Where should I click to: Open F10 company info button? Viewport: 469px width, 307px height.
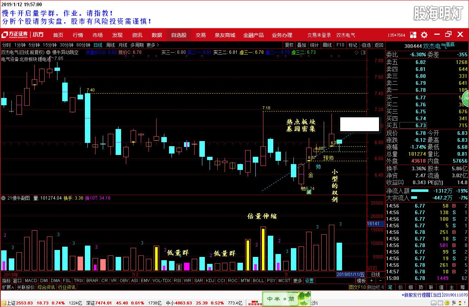(340, 45)
